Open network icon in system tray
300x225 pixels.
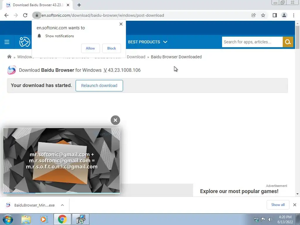256,219
